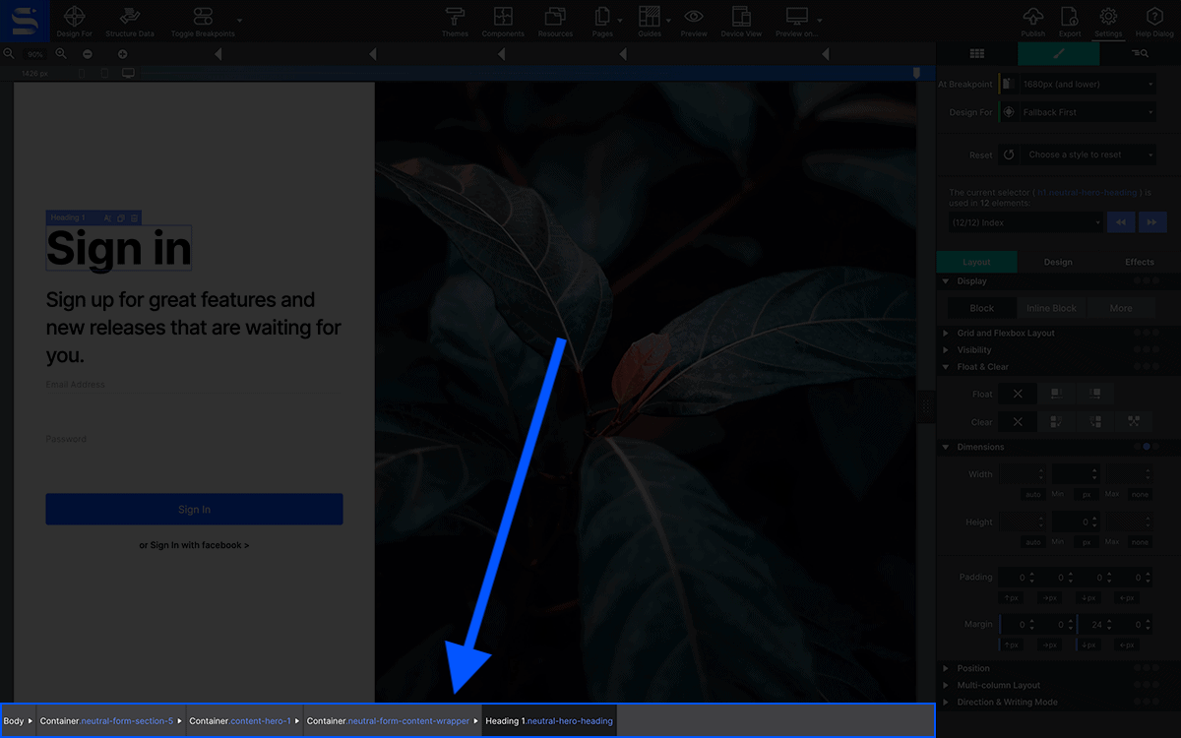Viewport: 1181px width, 738px height.
Task: Set display to Block
Action: (x=982, y=308)
